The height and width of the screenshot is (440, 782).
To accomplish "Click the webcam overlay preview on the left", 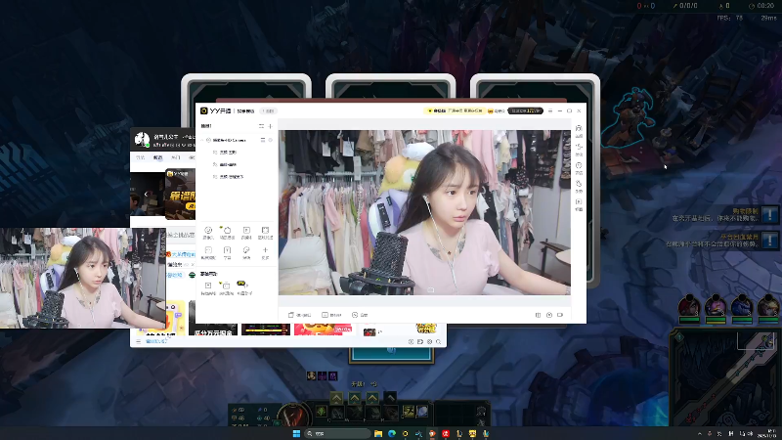I will 83,278.
